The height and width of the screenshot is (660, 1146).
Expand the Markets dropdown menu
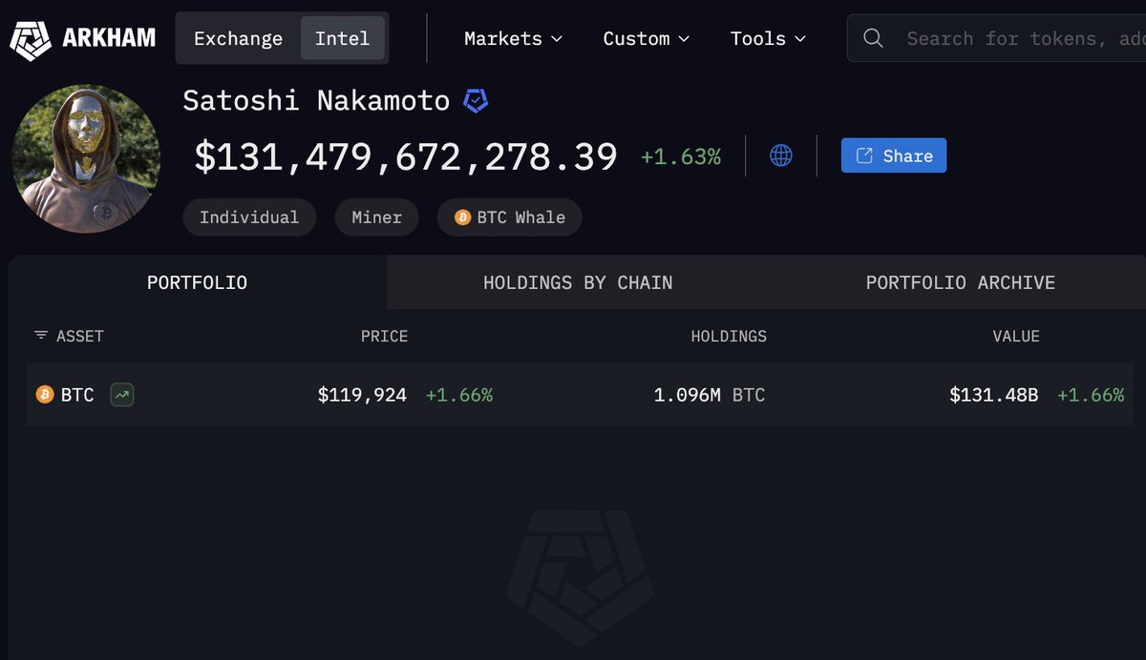(513, 38)
